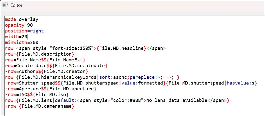
Task: Click the "Shutter speed" row text
Action: coord(131,83)
